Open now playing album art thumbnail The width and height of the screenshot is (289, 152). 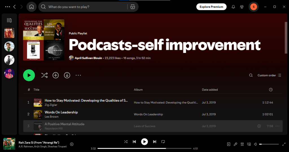coord(9,144)
